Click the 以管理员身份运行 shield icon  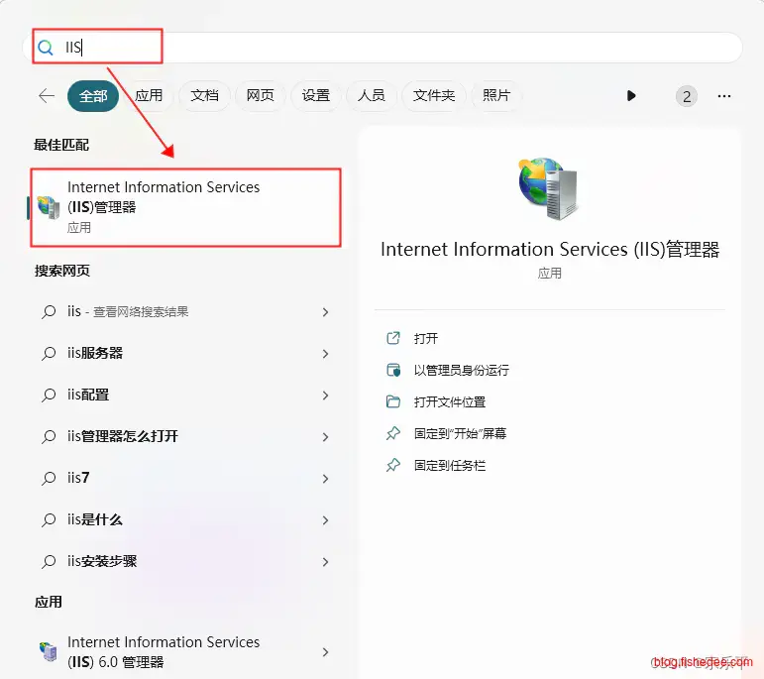(393, 370)
